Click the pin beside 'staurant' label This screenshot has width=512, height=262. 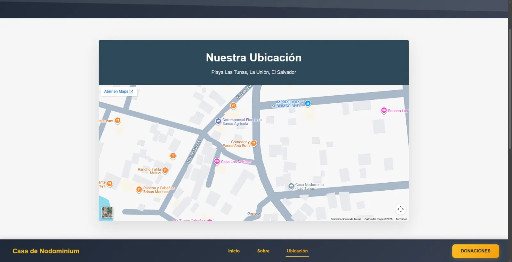click(x=118, y=121)
